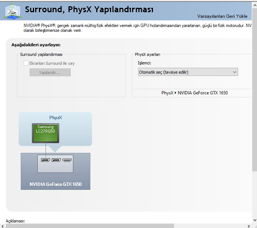Select the HDMI port connector icon
The height and width of the screenshot is (228, 257).
click(67, 160)
